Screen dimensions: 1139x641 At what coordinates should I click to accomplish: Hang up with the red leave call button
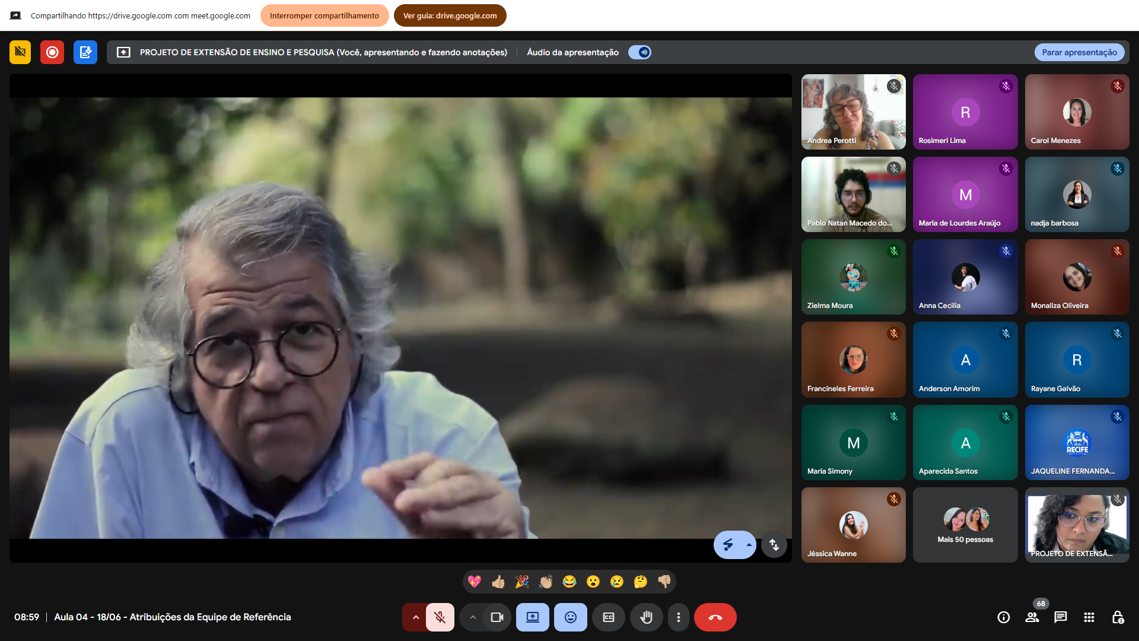coord(715,617)
